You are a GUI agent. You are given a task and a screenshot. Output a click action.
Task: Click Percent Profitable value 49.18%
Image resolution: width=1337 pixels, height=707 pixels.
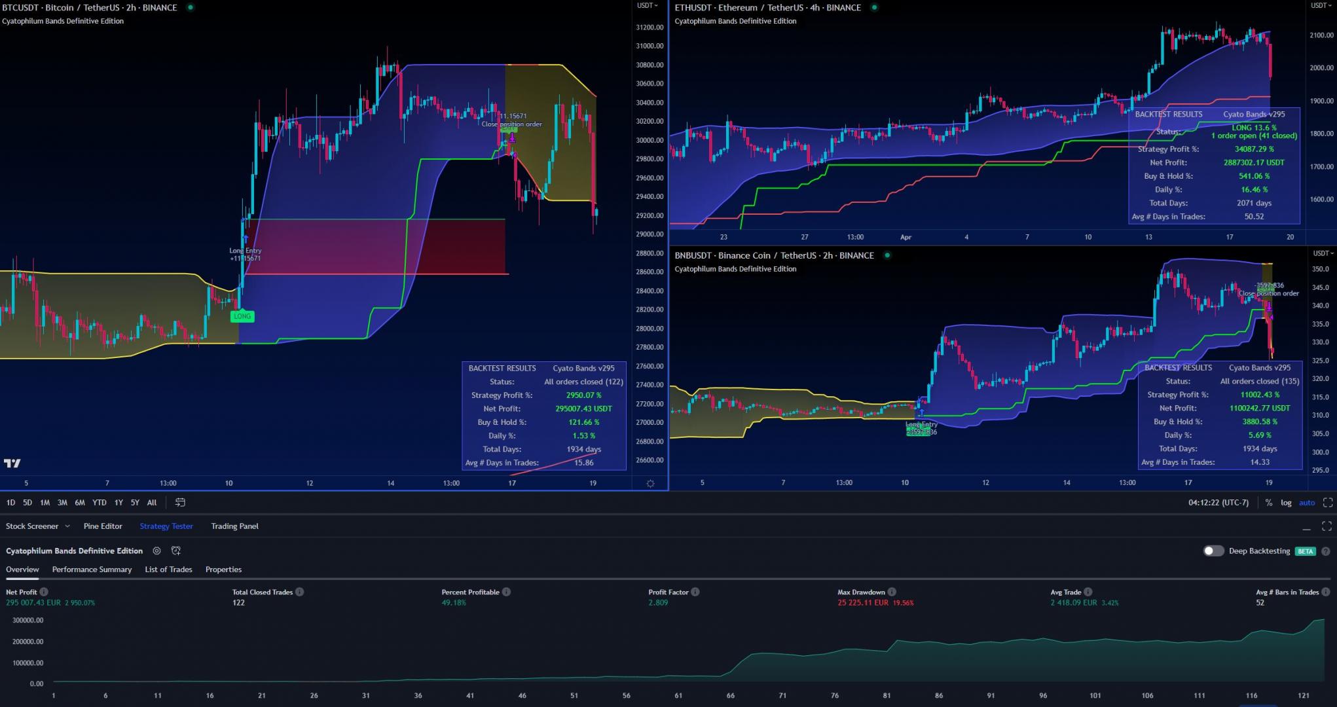[454, 602]
